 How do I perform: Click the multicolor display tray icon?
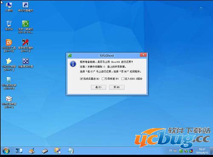pyautogui.click(x=191, y=151)
